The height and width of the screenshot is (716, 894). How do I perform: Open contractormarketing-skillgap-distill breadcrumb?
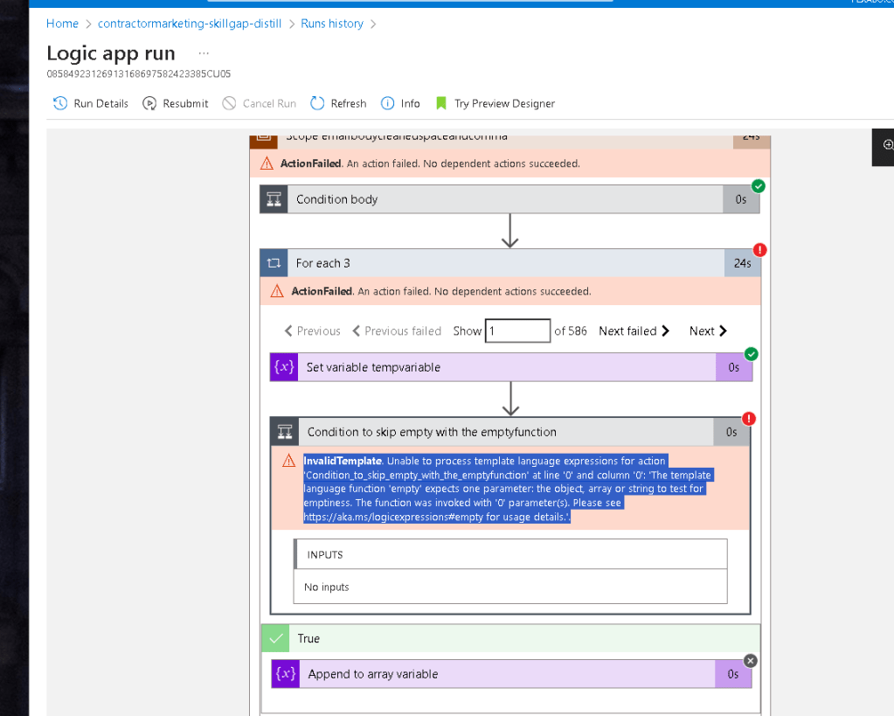190,24
